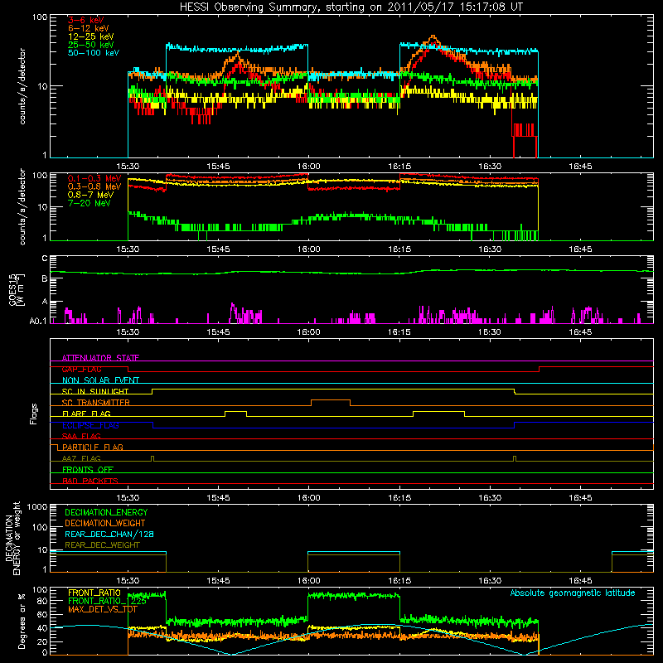Select the 15:45 tick label under the GOES15 panel

click(x=218, y=332)
